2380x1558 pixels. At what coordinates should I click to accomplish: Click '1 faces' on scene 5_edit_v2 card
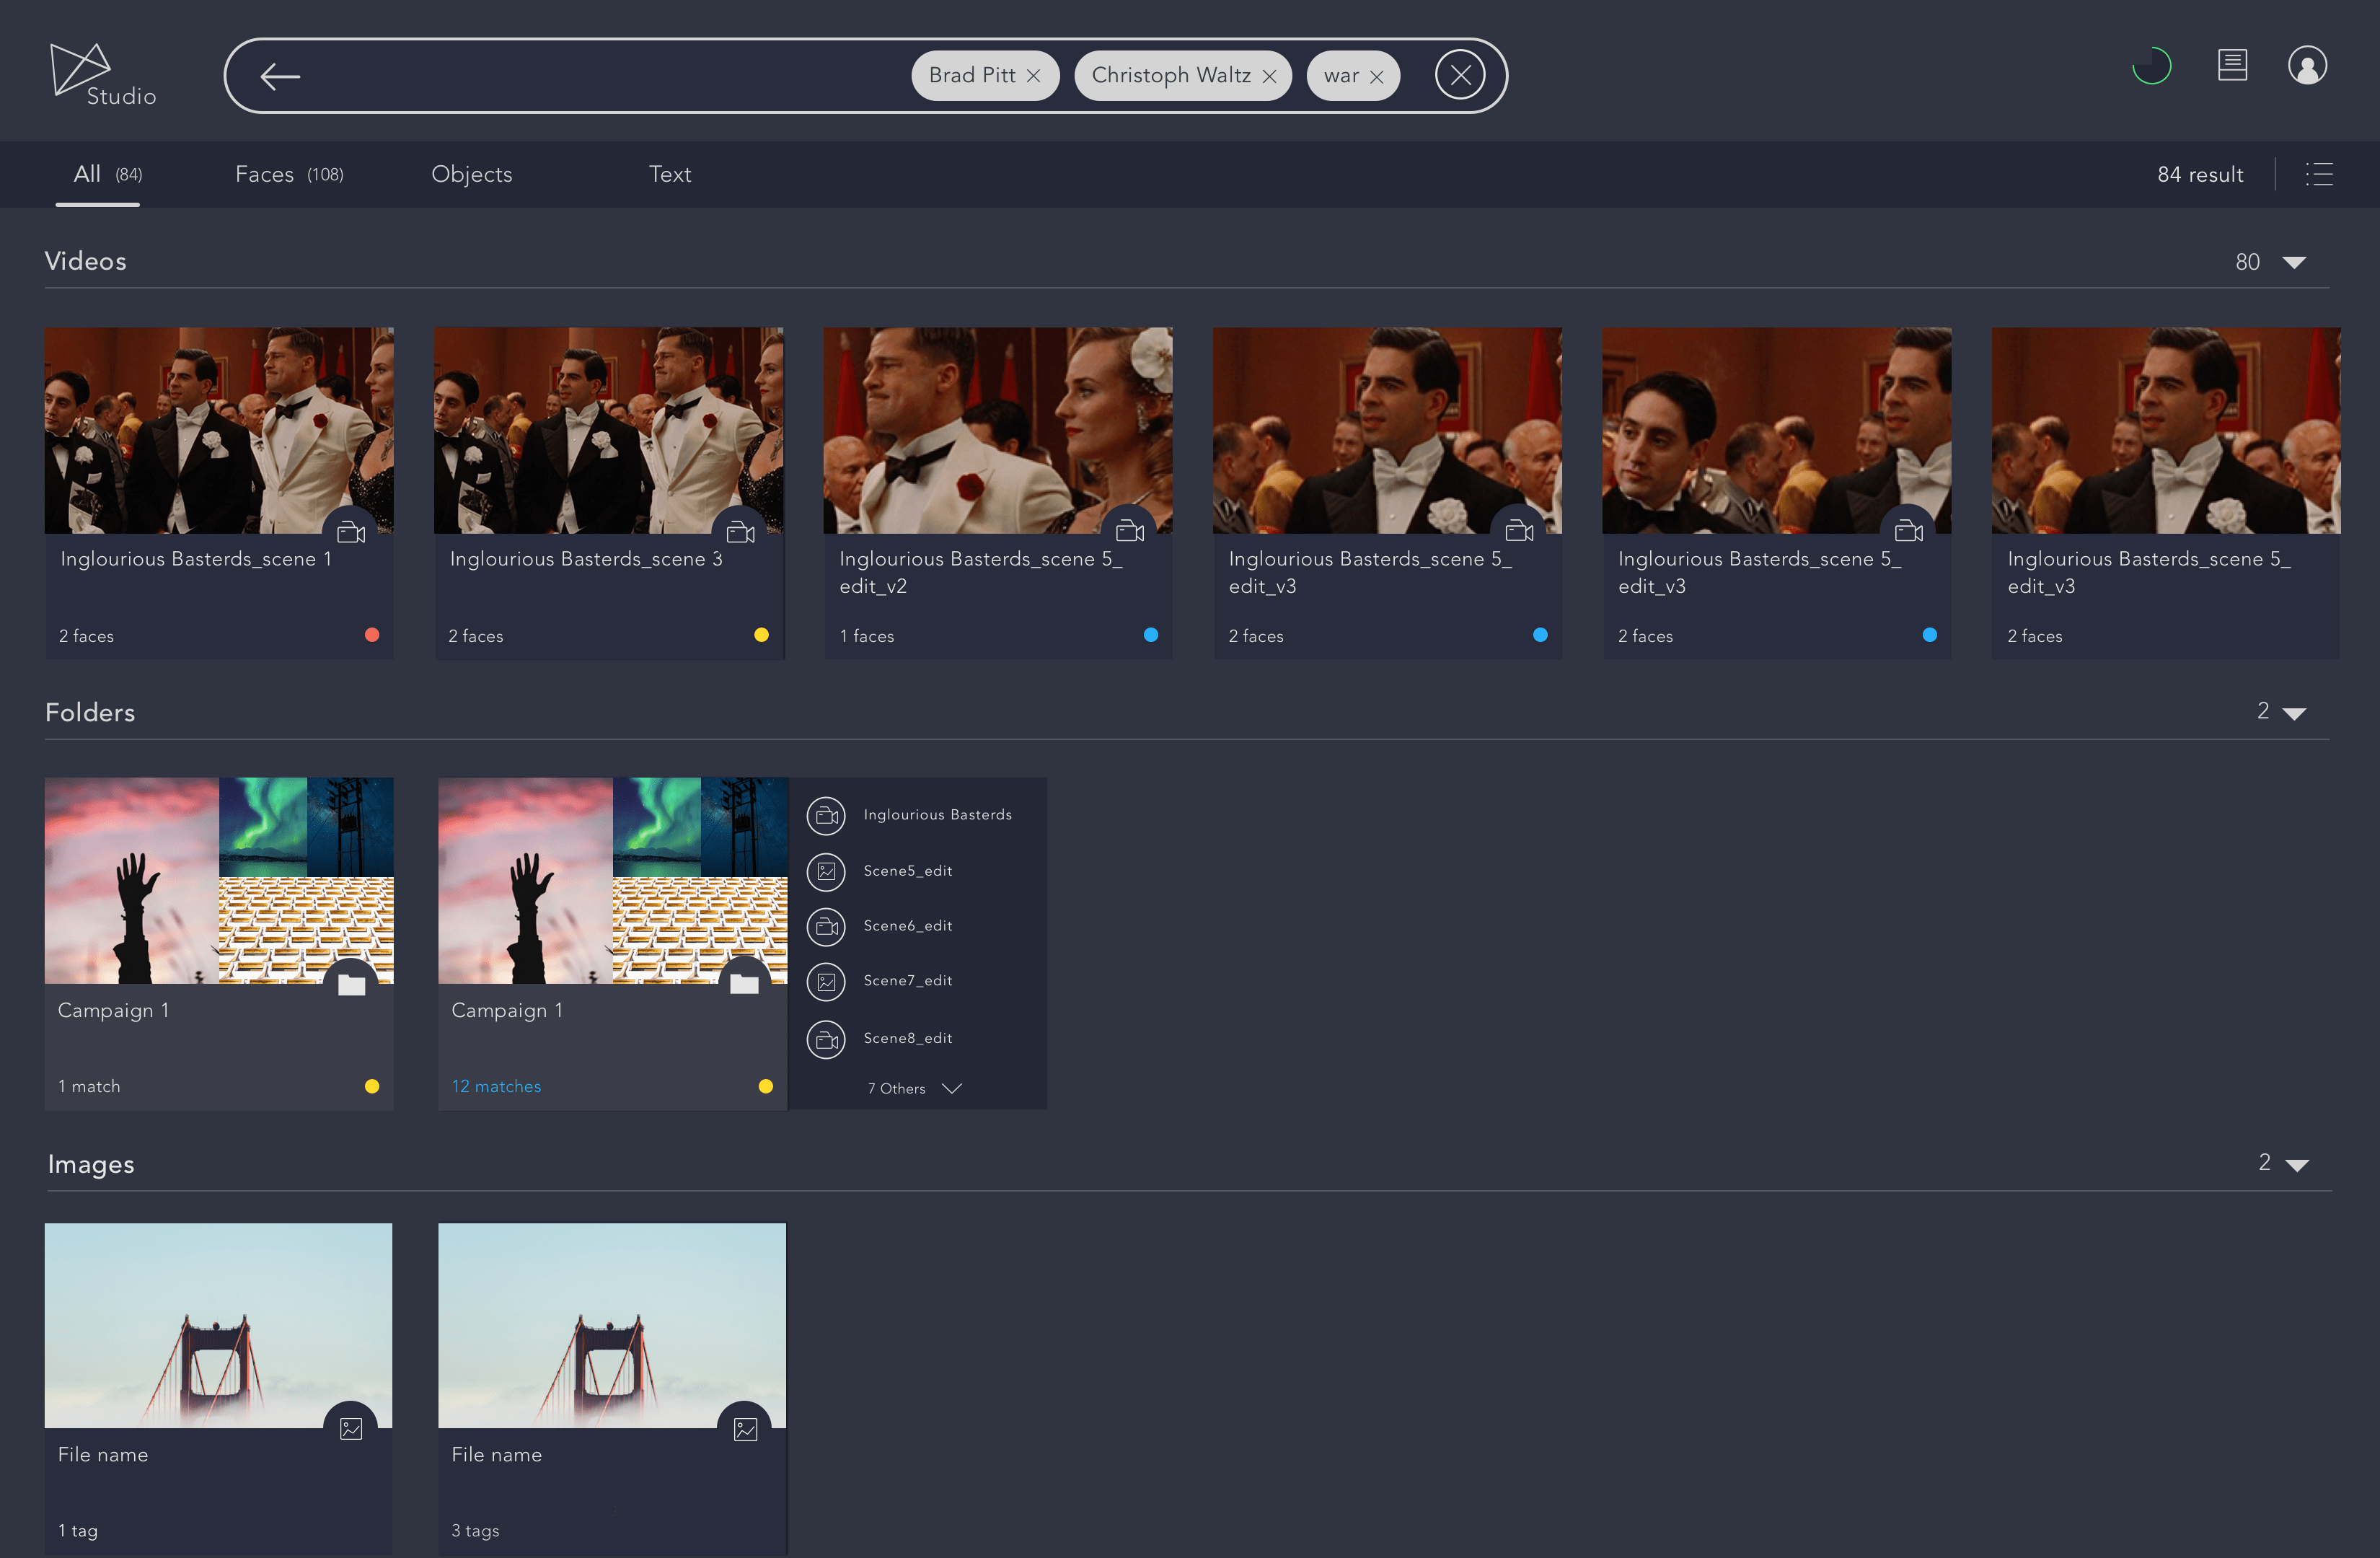point(866,636)
